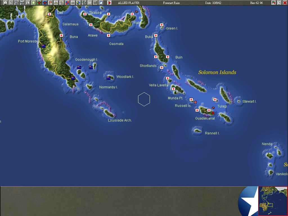Click the 'ALLIED PLAYER' status text
This screenshot has width=288, height=216.
tap(129, 3)
